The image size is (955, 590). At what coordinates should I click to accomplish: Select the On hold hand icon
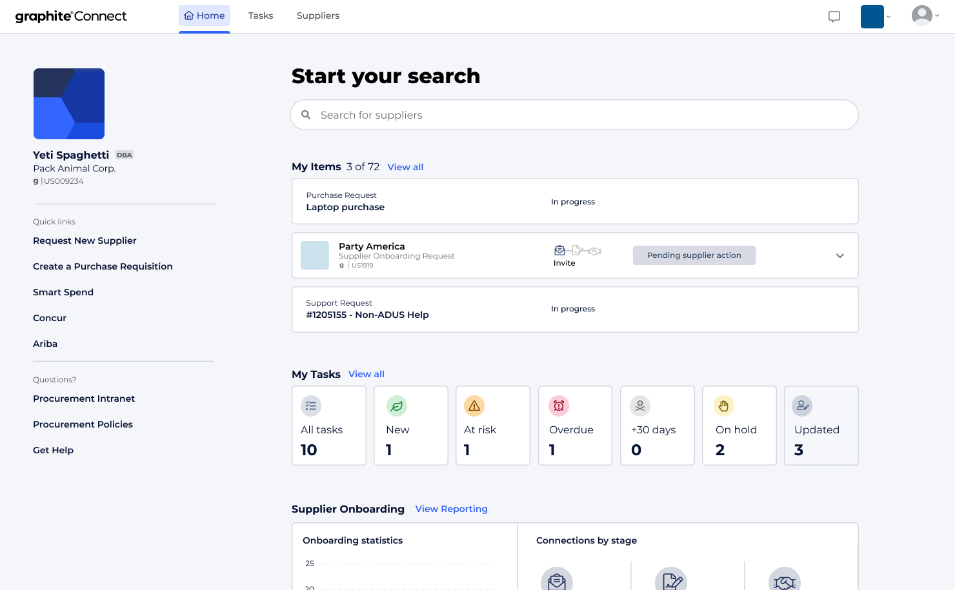pyautogui.click(x=723, y=406)
